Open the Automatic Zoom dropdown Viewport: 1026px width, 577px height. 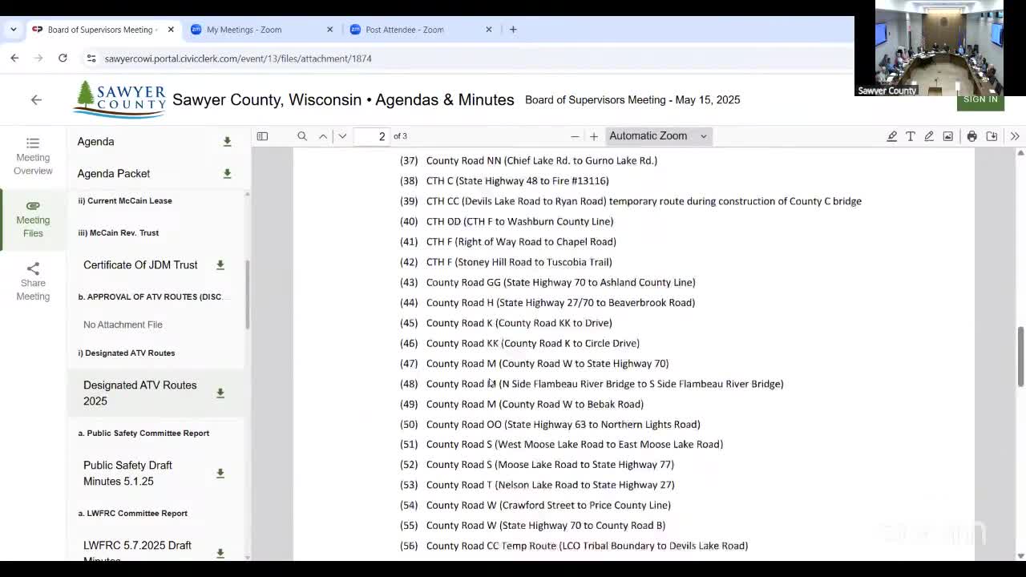658,136
